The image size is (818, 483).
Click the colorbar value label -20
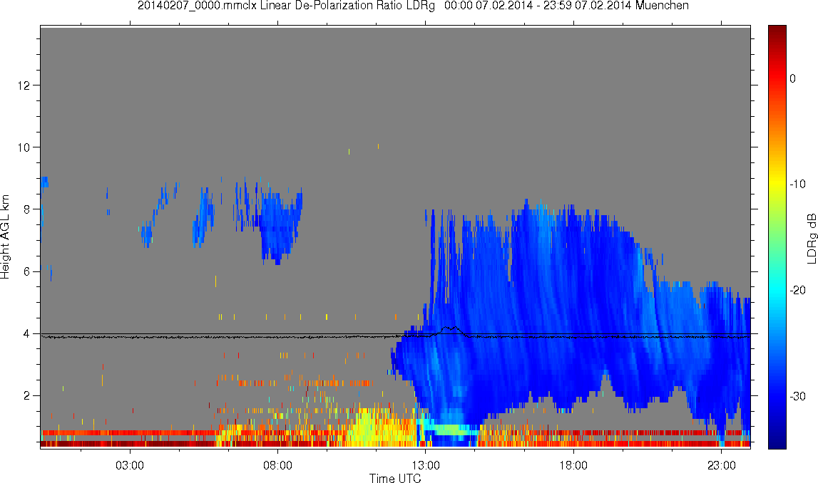797,290
